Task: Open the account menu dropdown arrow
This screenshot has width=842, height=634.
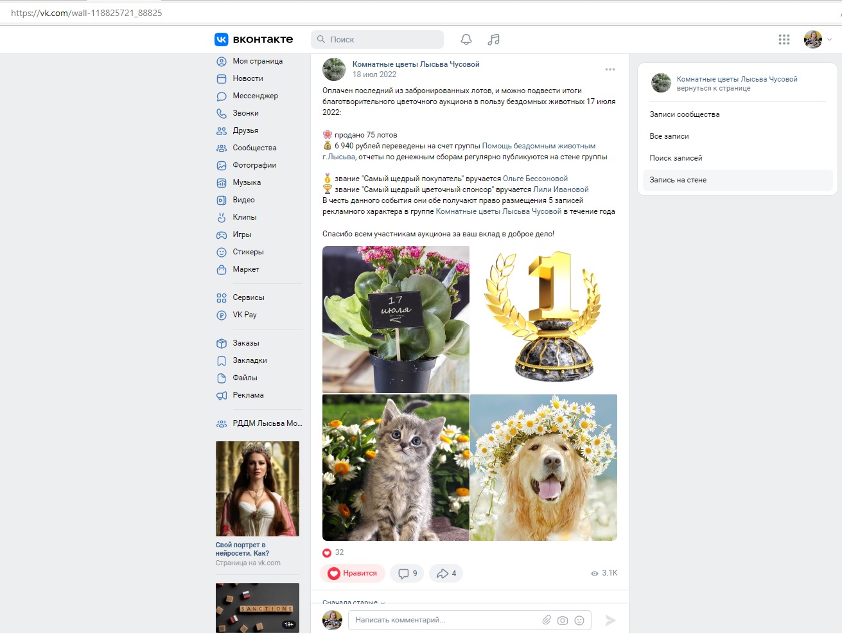Action: point(829,39)
